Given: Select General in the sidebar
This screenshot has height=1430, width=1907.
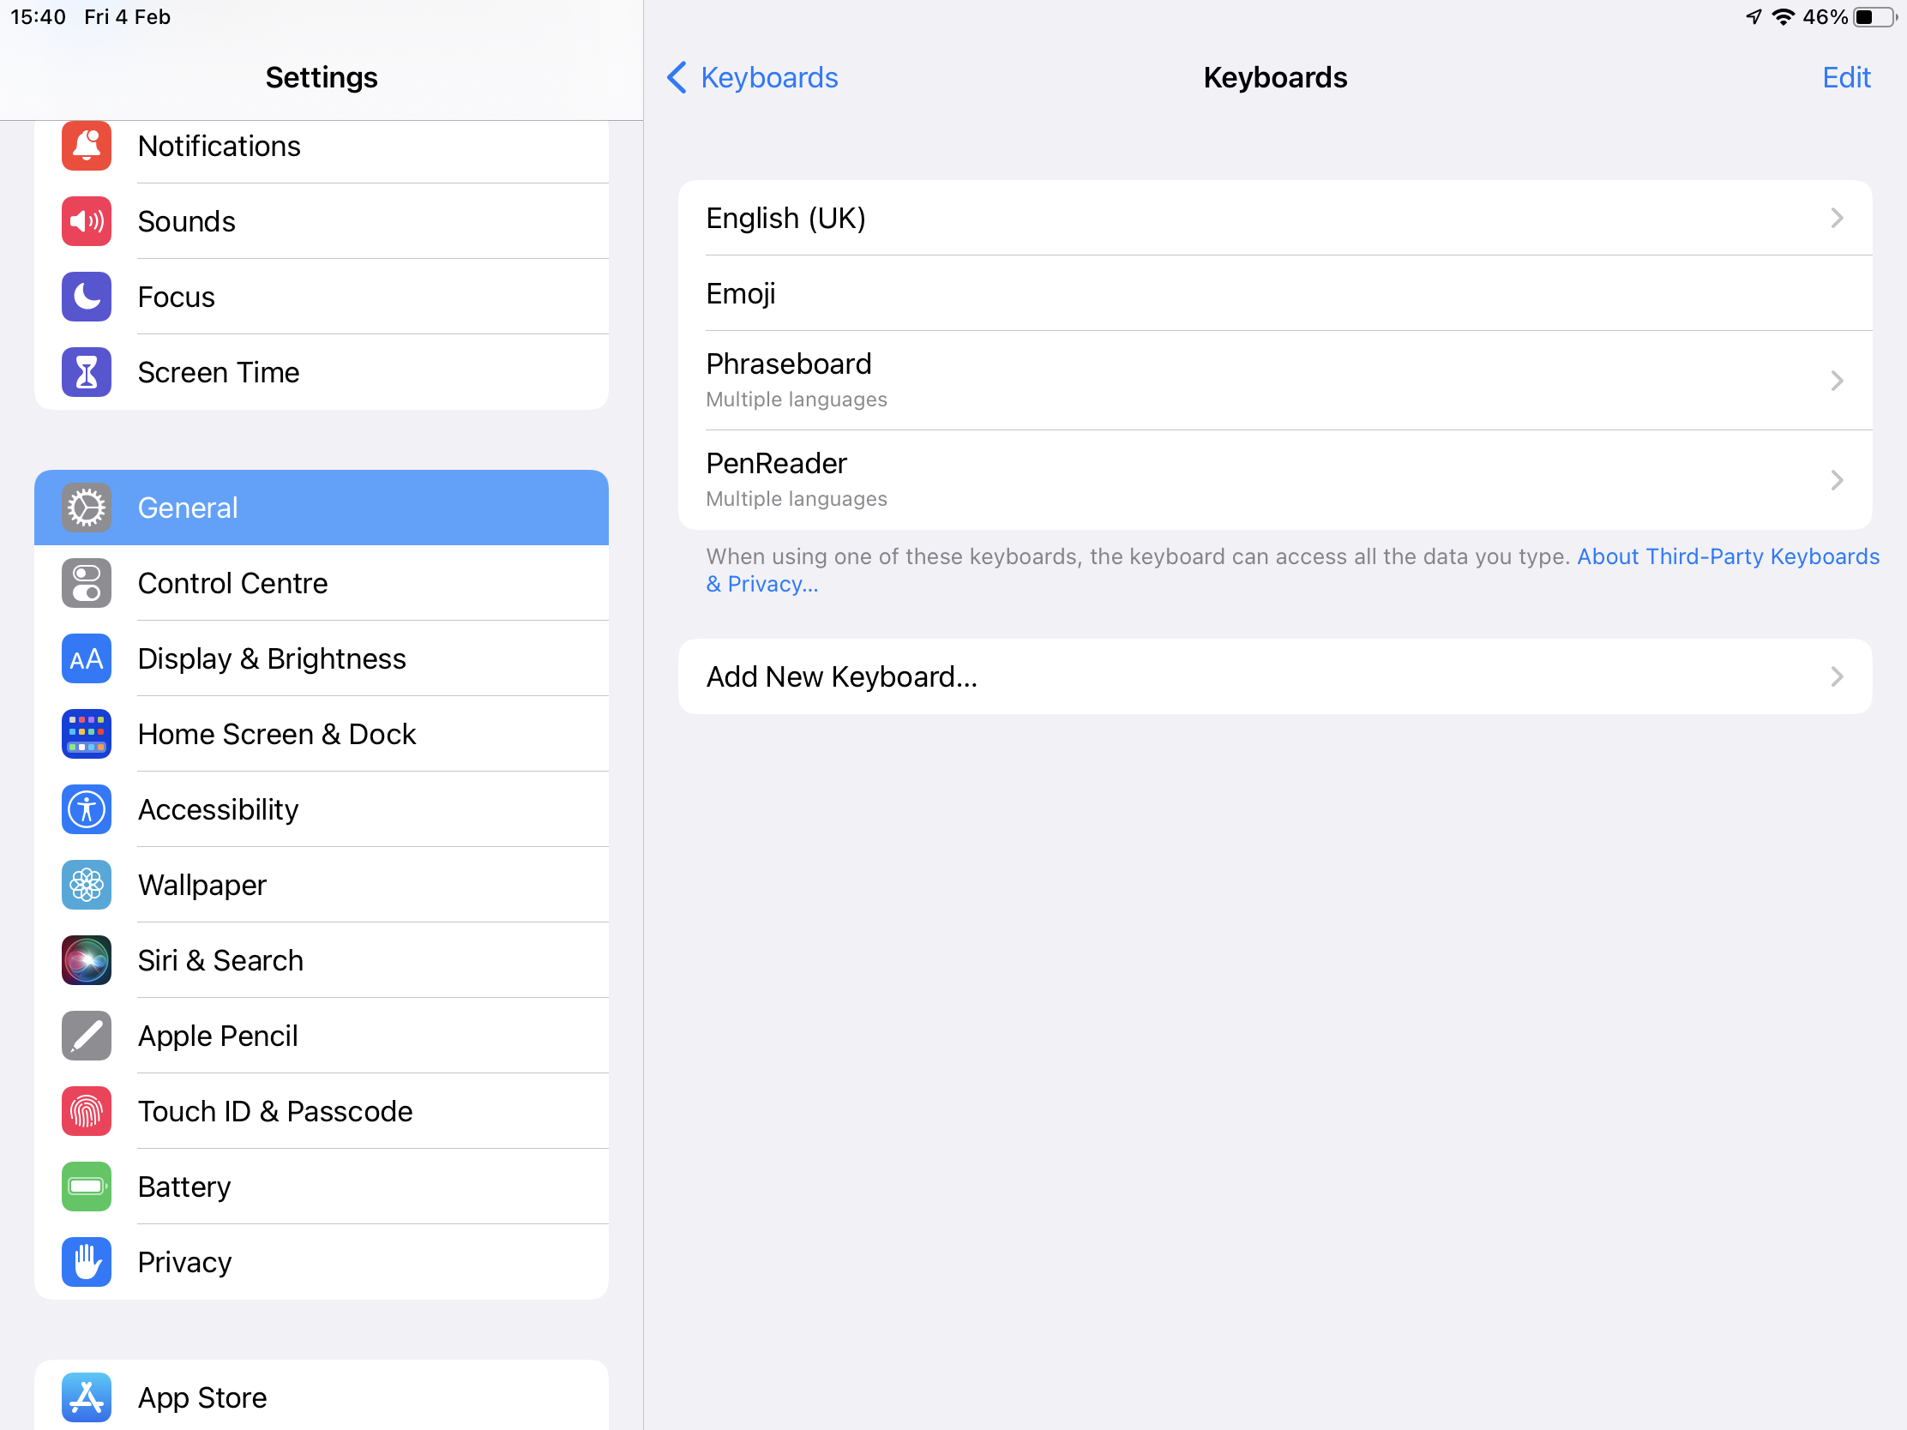Looking at the screenshot, I should pyautogui.click(x=322, y=508).
